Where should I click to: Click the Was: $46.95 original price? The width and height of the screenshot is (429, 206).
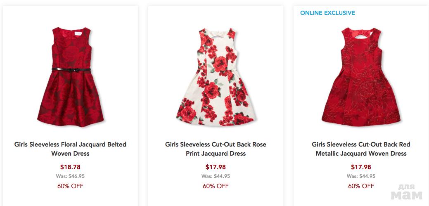pyautogui.click(x=70, y=176)
